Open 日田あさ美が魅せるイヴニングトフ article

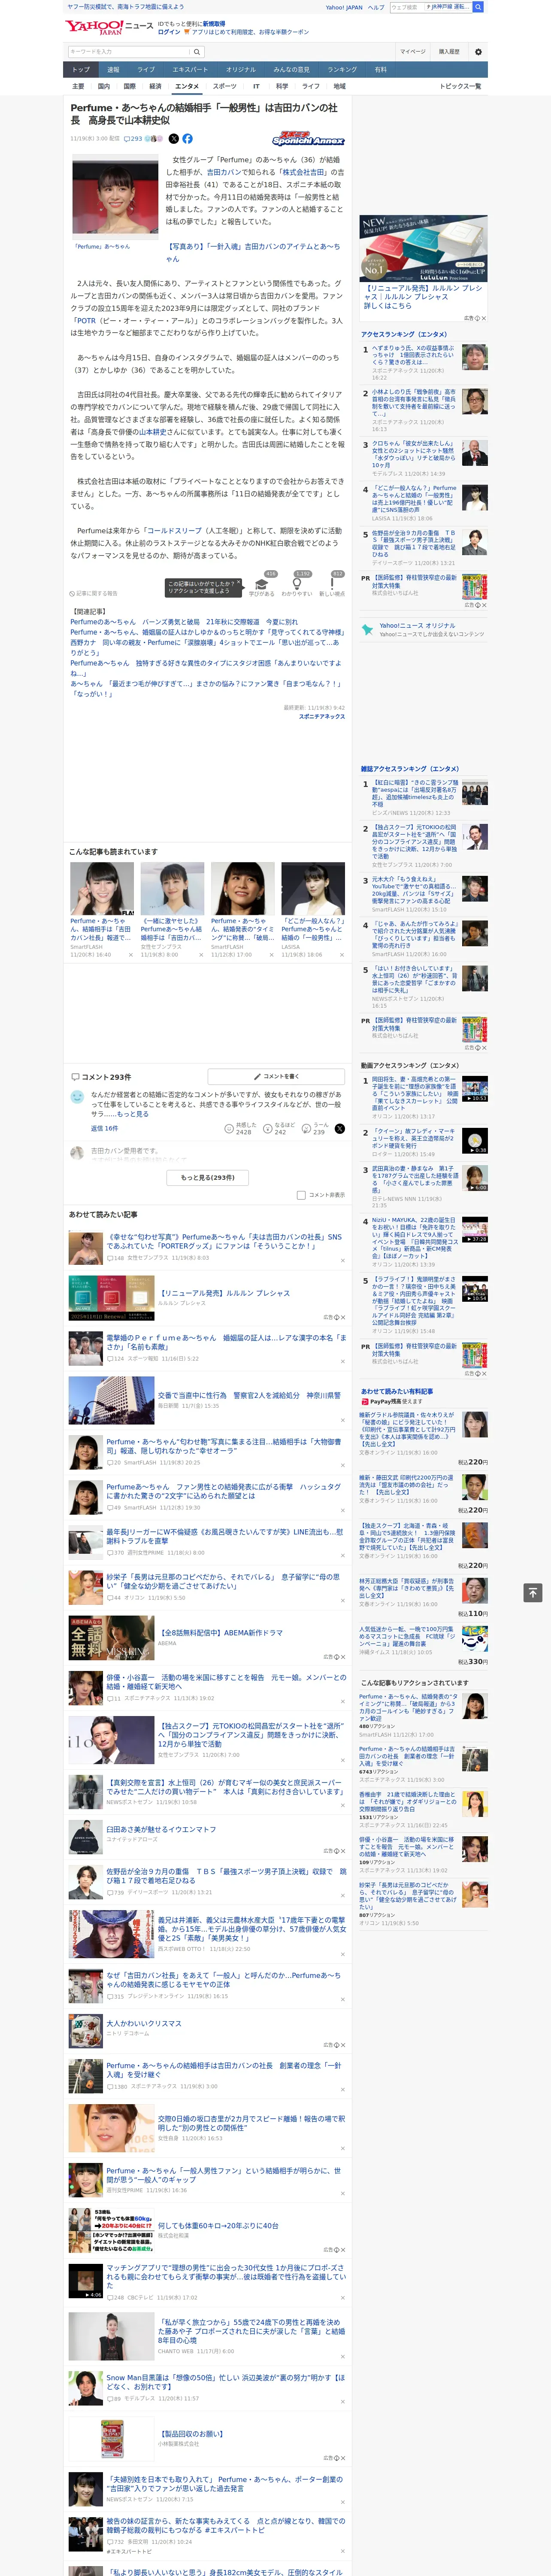(160, 1830)
